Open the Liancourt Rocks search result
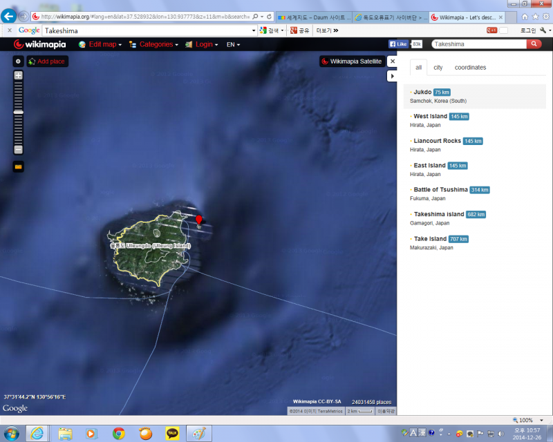 coord(437,141)
